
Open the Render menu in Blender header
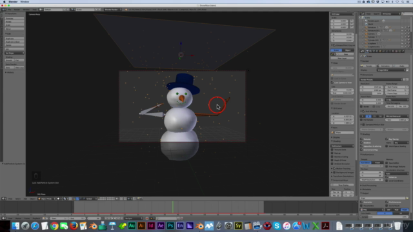point(17,10)
